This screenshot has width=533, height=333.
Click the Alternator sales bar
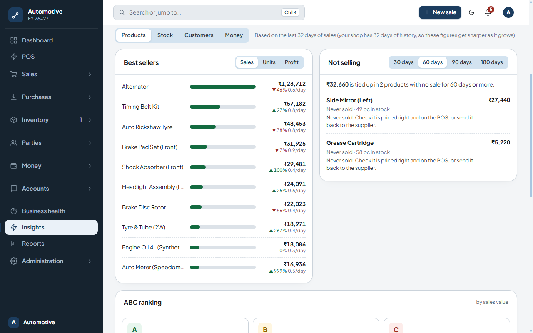[223, 87]
